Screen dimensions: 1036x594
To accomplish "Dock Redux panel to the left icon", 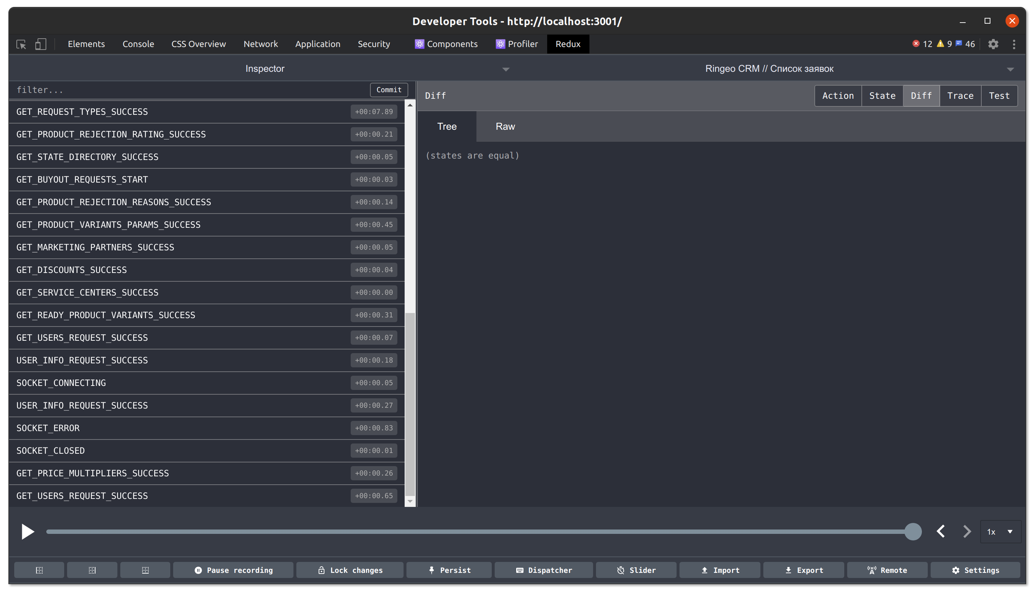I will pos(39,570).
